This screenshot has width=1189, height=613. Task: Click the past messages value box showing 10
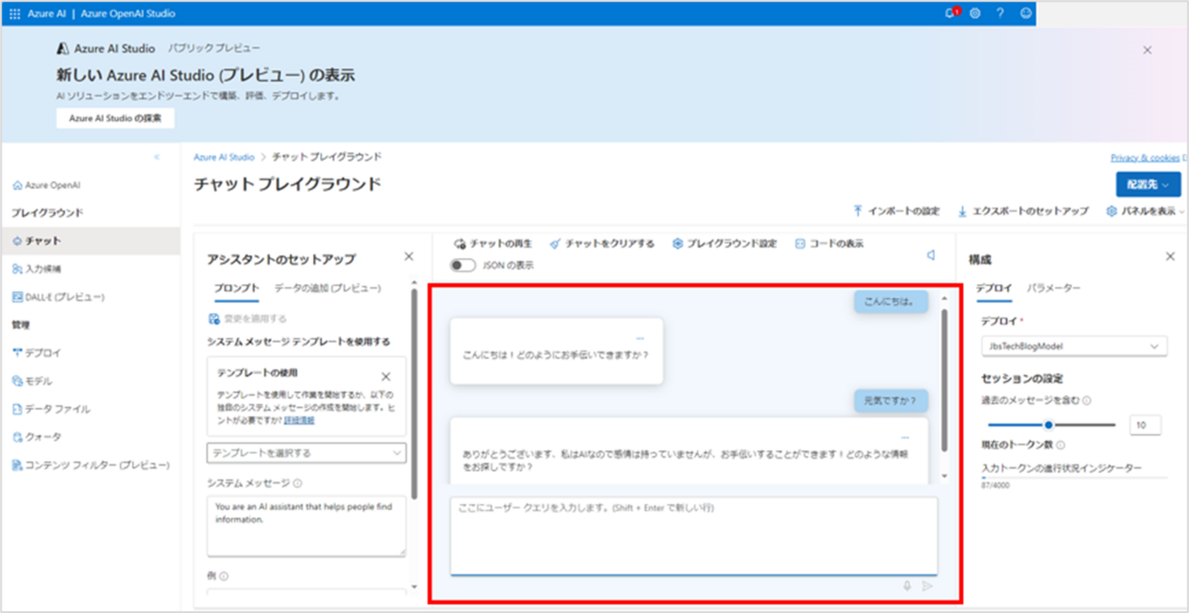coord(1145,425)
